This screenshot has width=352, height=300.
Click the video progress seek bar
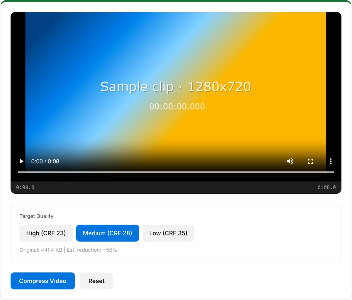coord(176,172)
